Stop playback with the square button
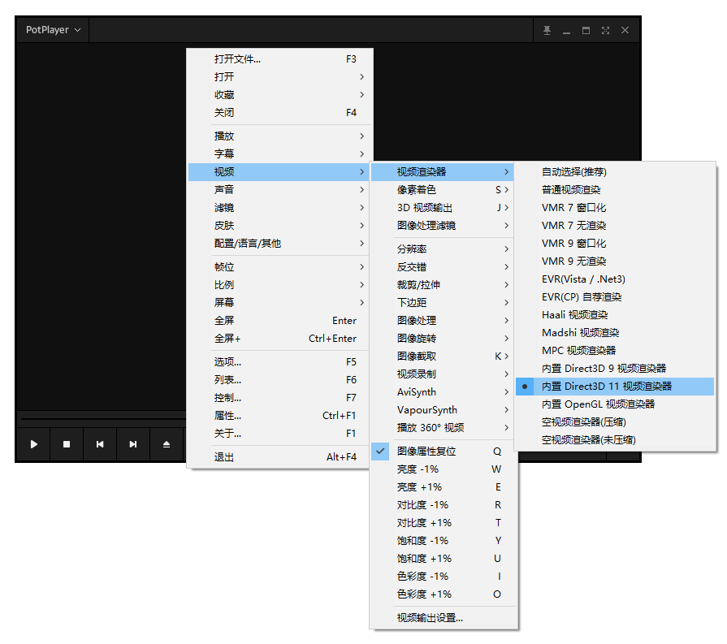This screenshot has height=644, width=727. 67,444
